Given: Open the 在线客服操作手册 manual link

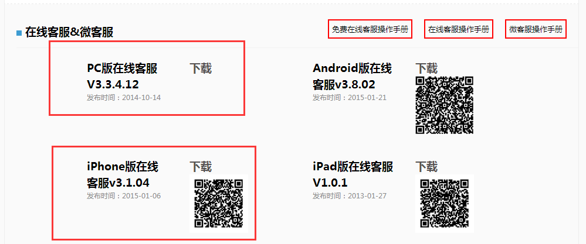Looking at the screenshot, I should [x=459, y=30].
